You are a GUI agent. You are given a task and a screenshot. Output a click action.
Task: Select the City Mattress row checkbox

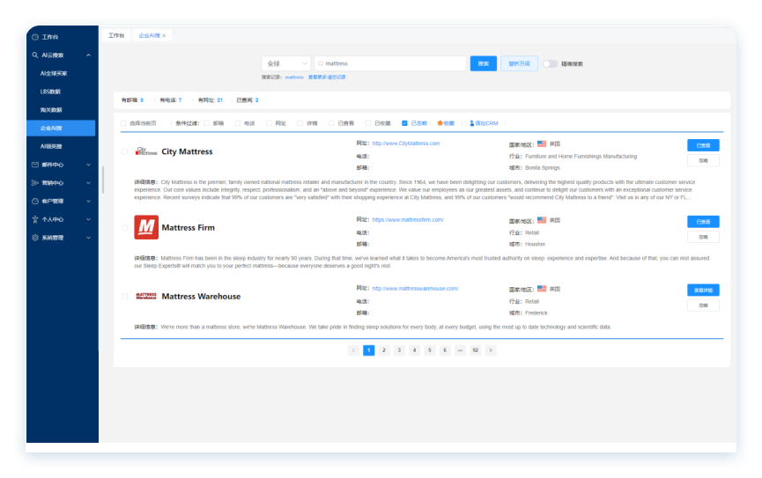pyautogui.click(x=125, y=152)
